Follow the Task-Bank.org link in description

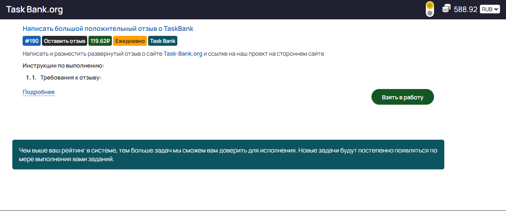pyautogui.click(x=183, y=54)
